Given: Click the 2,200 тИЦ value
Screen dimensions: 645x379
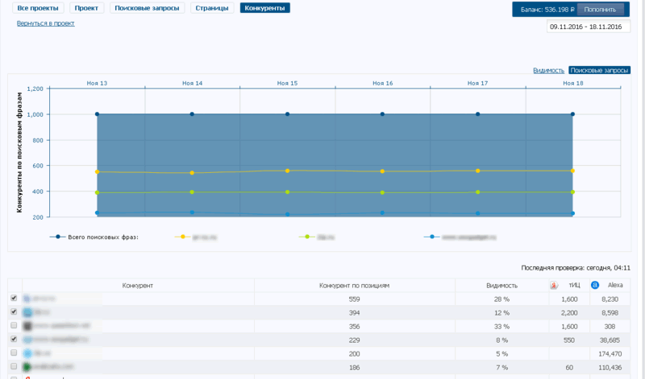Looking at the screenshot, I should 570,313.
